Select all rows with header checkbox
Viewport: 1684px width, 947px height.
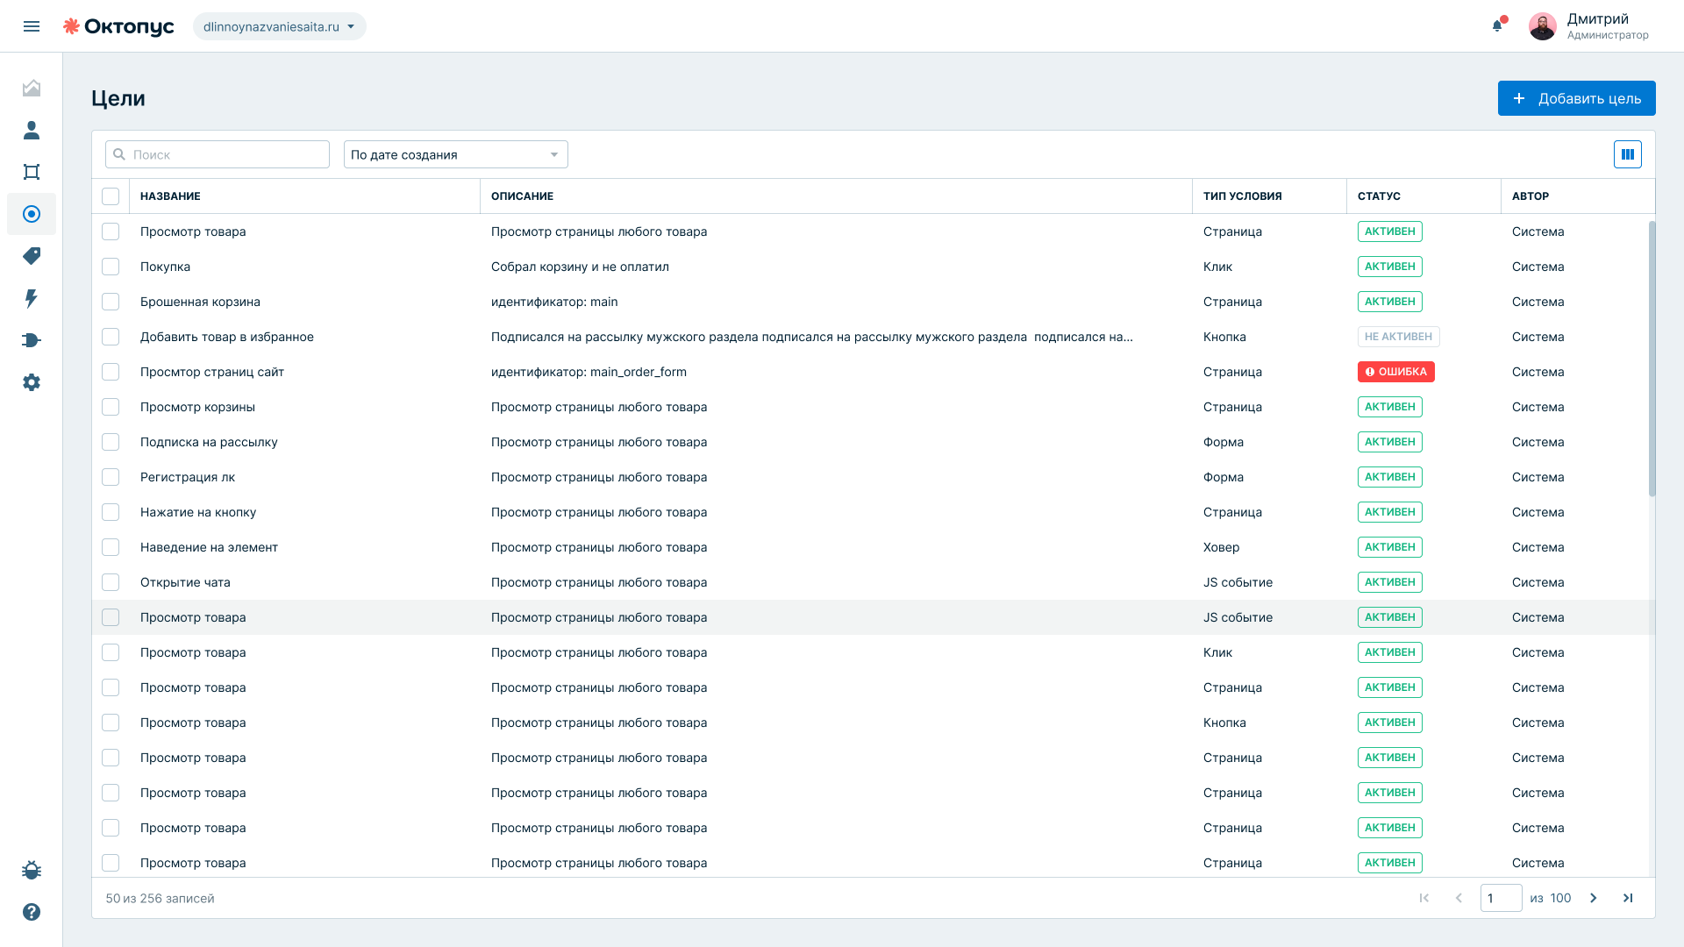pos(111,196)
